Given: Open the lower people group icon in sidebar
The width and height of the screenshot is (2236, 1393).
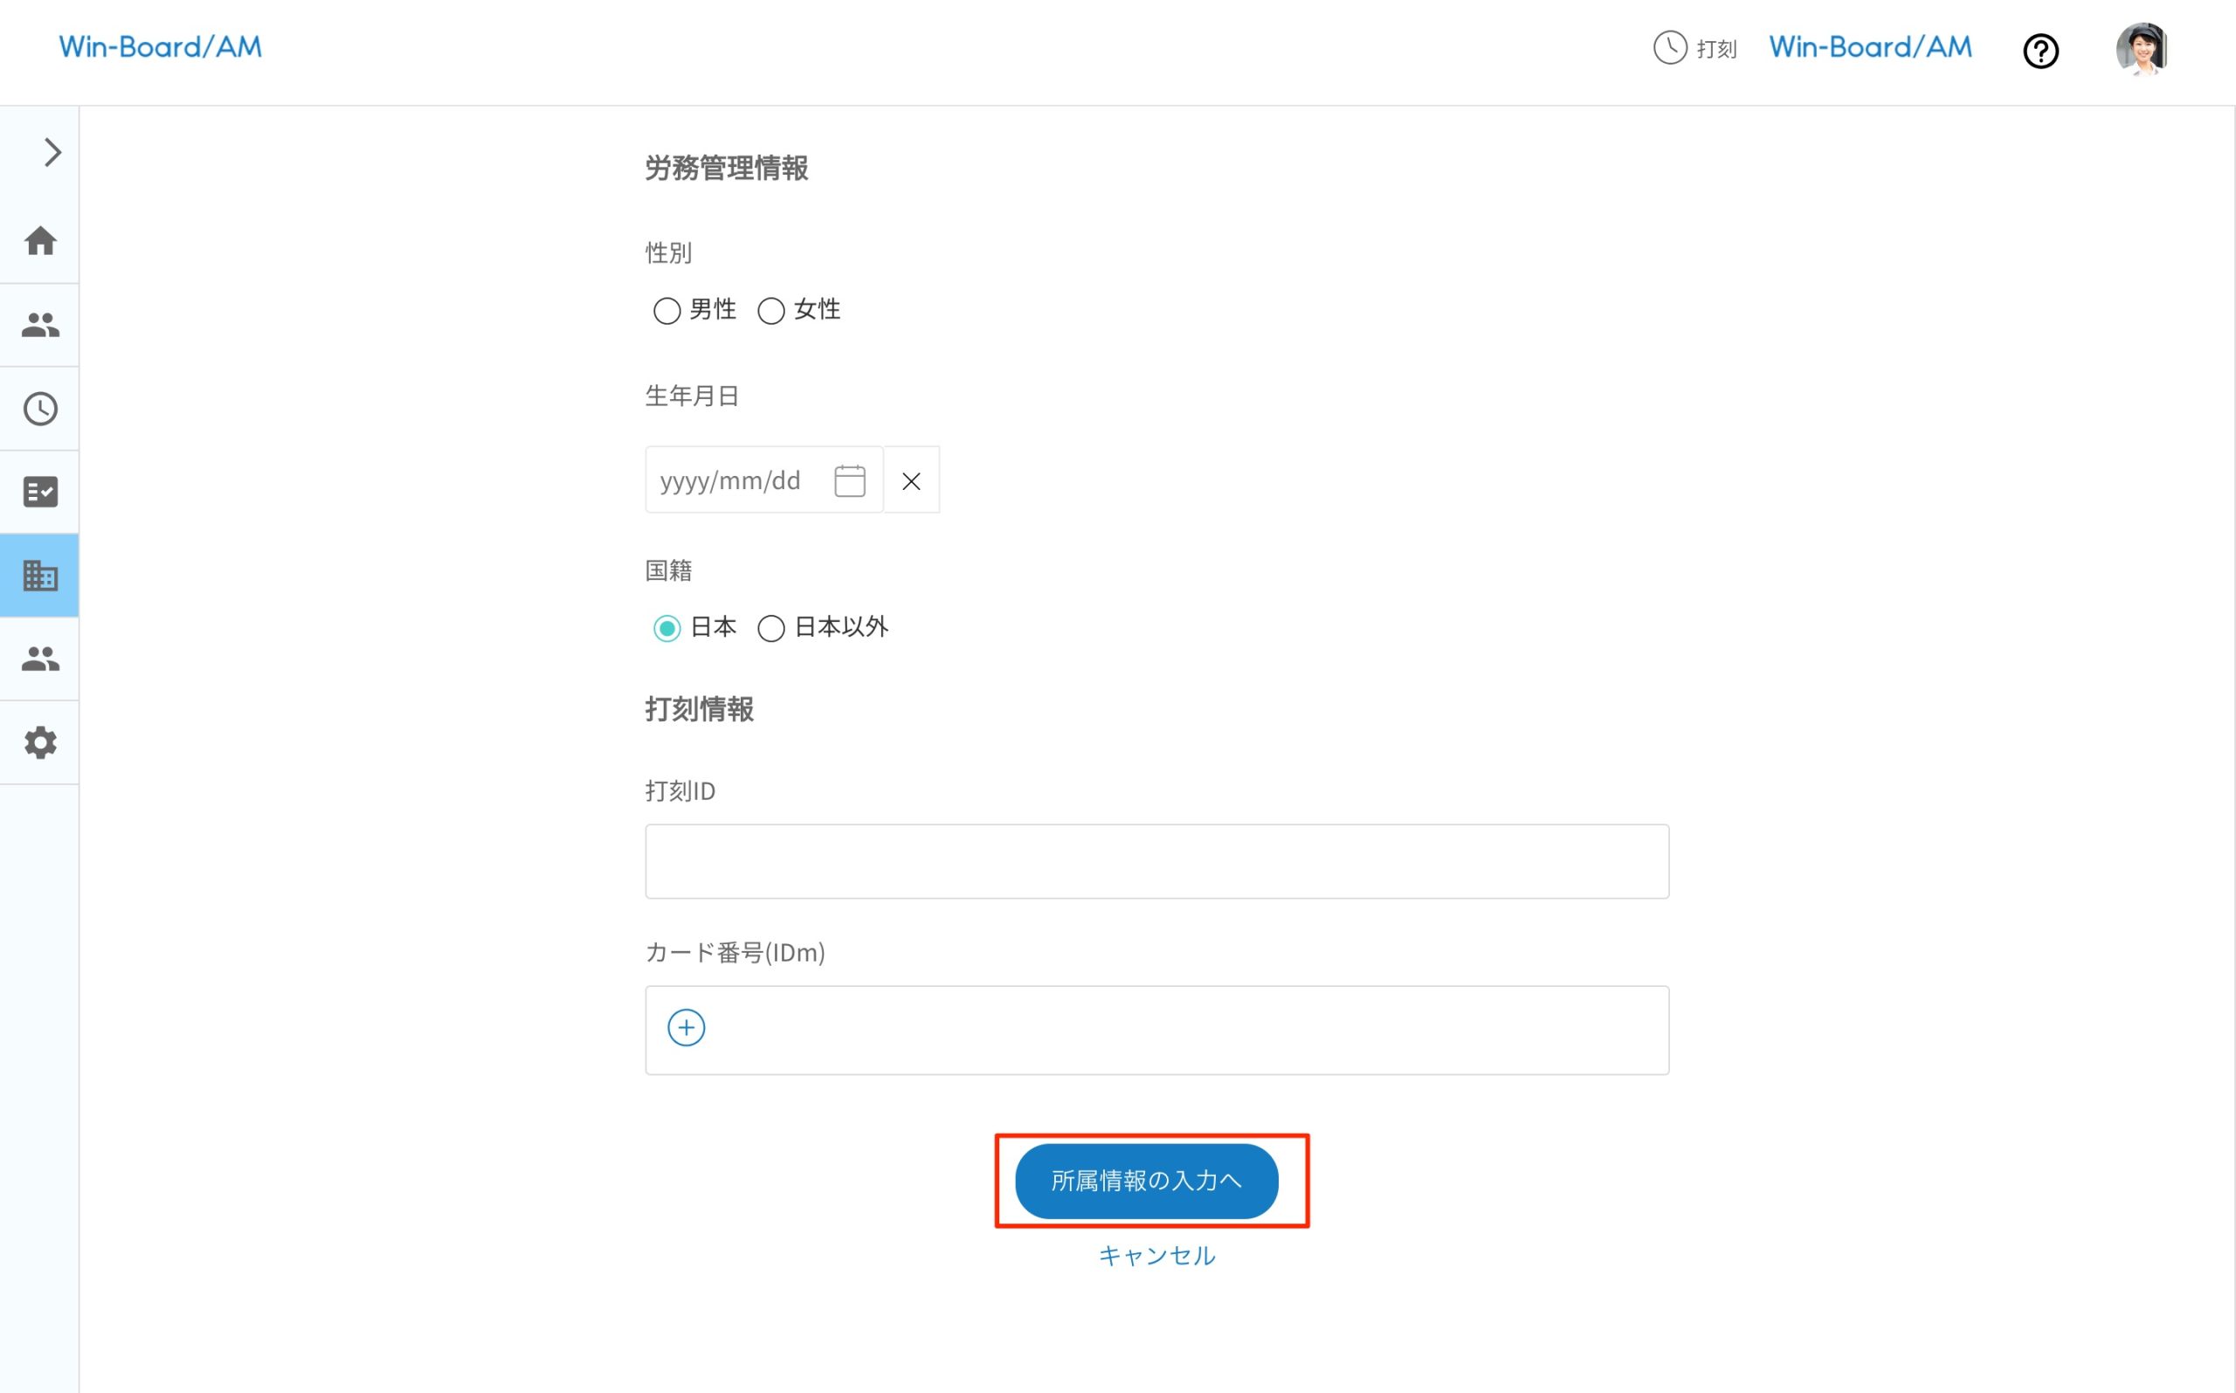Looking at the screenshot, I should coord(40,659).
